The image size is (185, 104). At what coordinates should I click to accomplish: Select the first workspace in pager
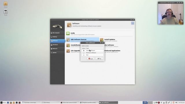145,103
